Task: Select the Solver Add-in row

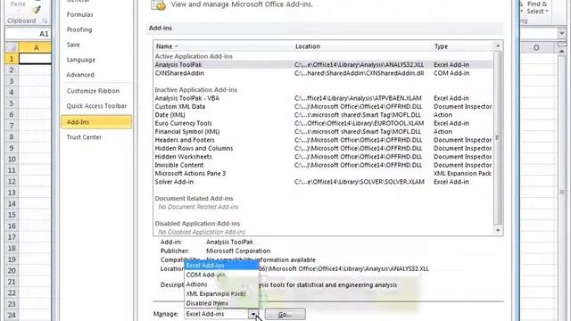Action: pyautogui.click(x=323, y=182)
